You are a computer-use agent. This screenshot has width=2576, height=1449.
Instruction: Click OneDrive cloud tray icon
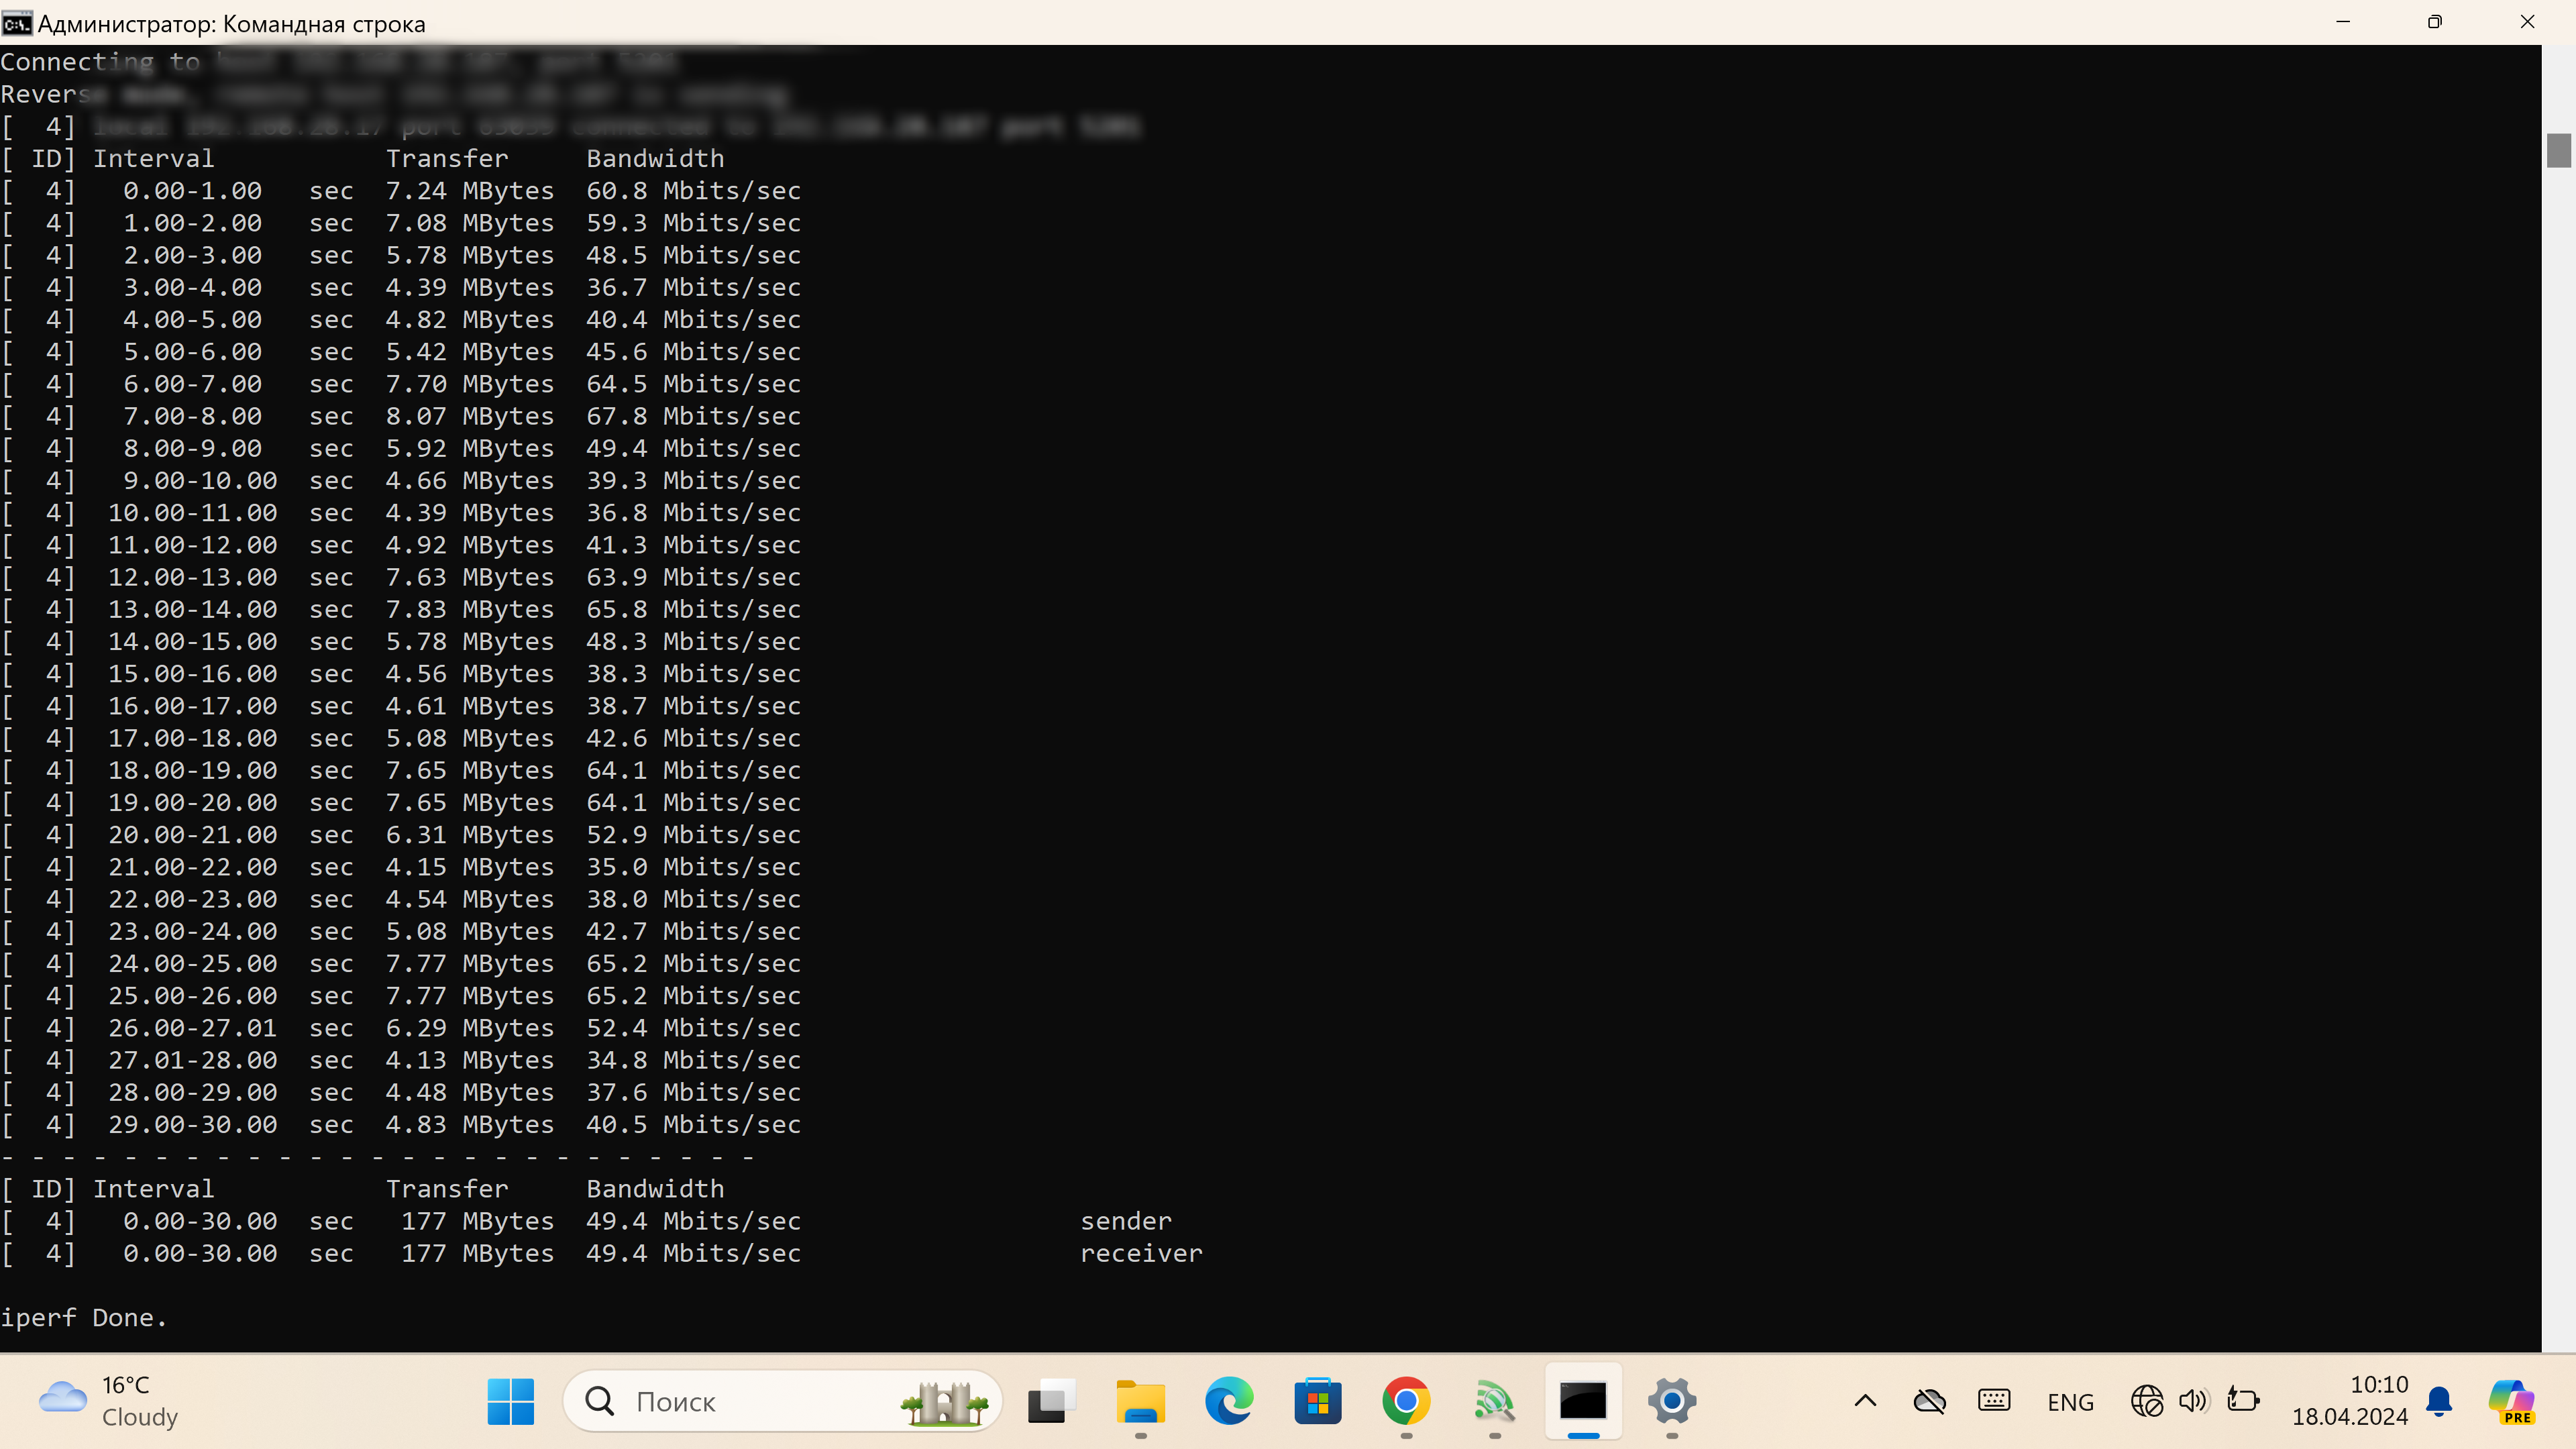click(x=1929, y=1401)
